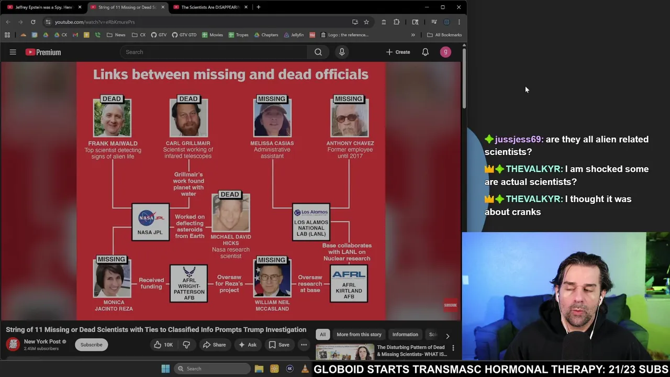Open the 'Logo : the reference' bookmark

344,35
